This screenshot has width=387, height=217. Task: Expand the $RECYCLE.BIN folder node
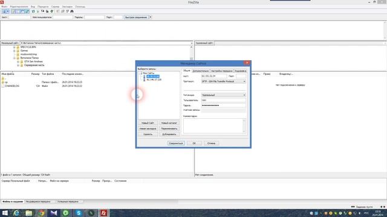pos(15,47)
